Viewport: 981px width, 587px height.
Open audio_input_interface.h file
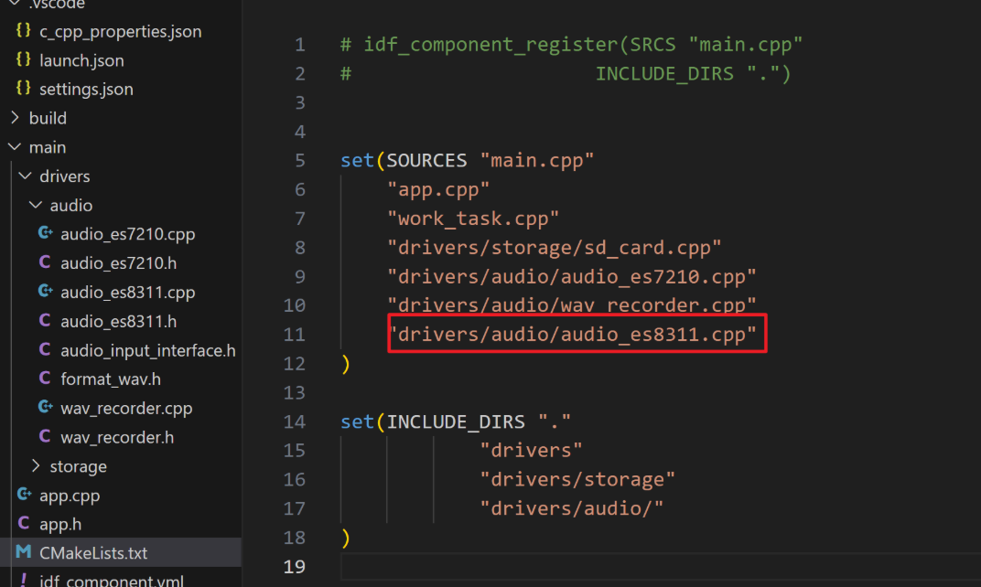point(148,351)
